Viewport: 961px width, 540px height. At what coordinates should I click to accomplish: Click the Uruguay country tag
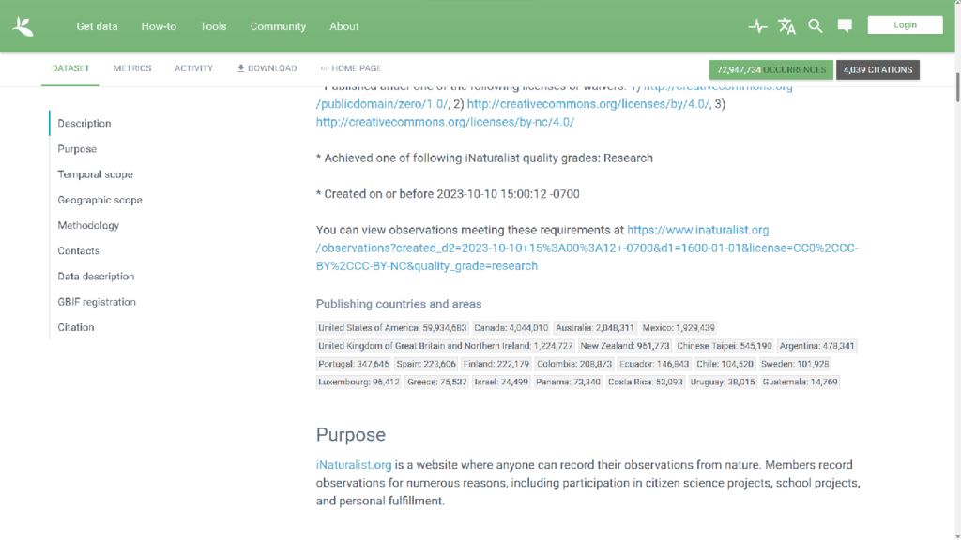[723, 382]
